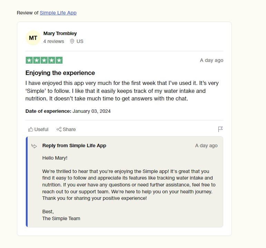Click the US location label
This screenshot has height=248, width=266.
80,41
